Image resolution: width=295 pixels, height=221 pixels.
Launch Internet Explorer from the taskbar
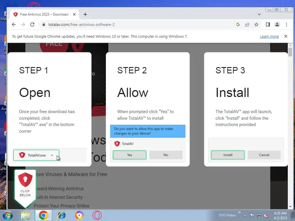coord(61,215)
